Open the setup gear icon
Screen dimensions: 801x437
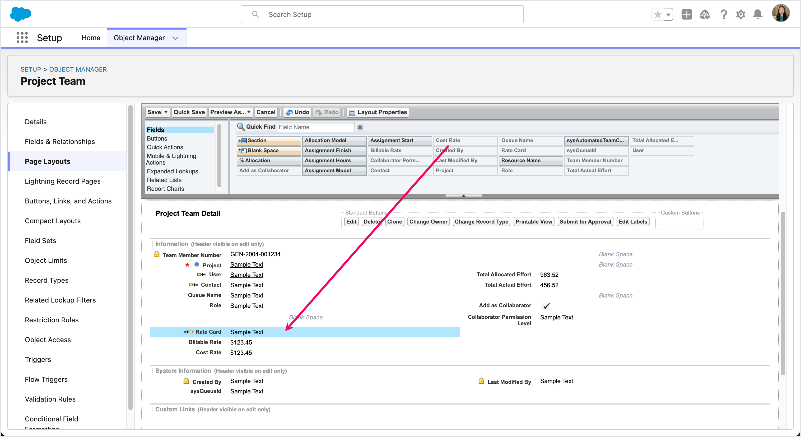(741, 14)
